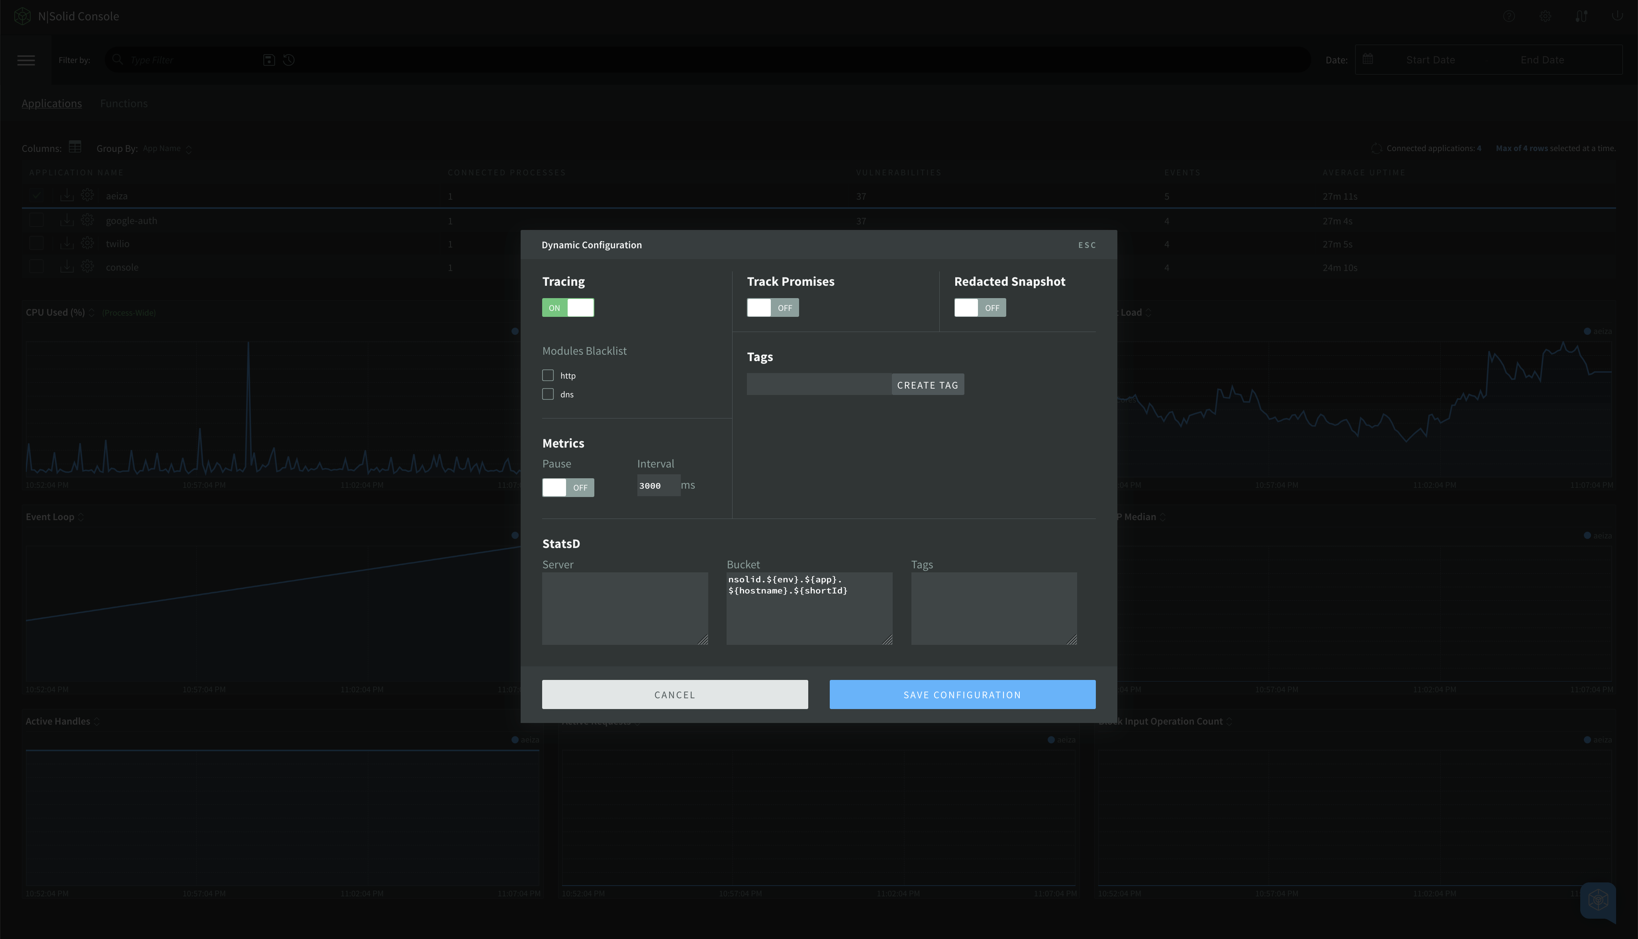Click the gear icon for console
The image size is (1638, 939).
pos(88,266)
